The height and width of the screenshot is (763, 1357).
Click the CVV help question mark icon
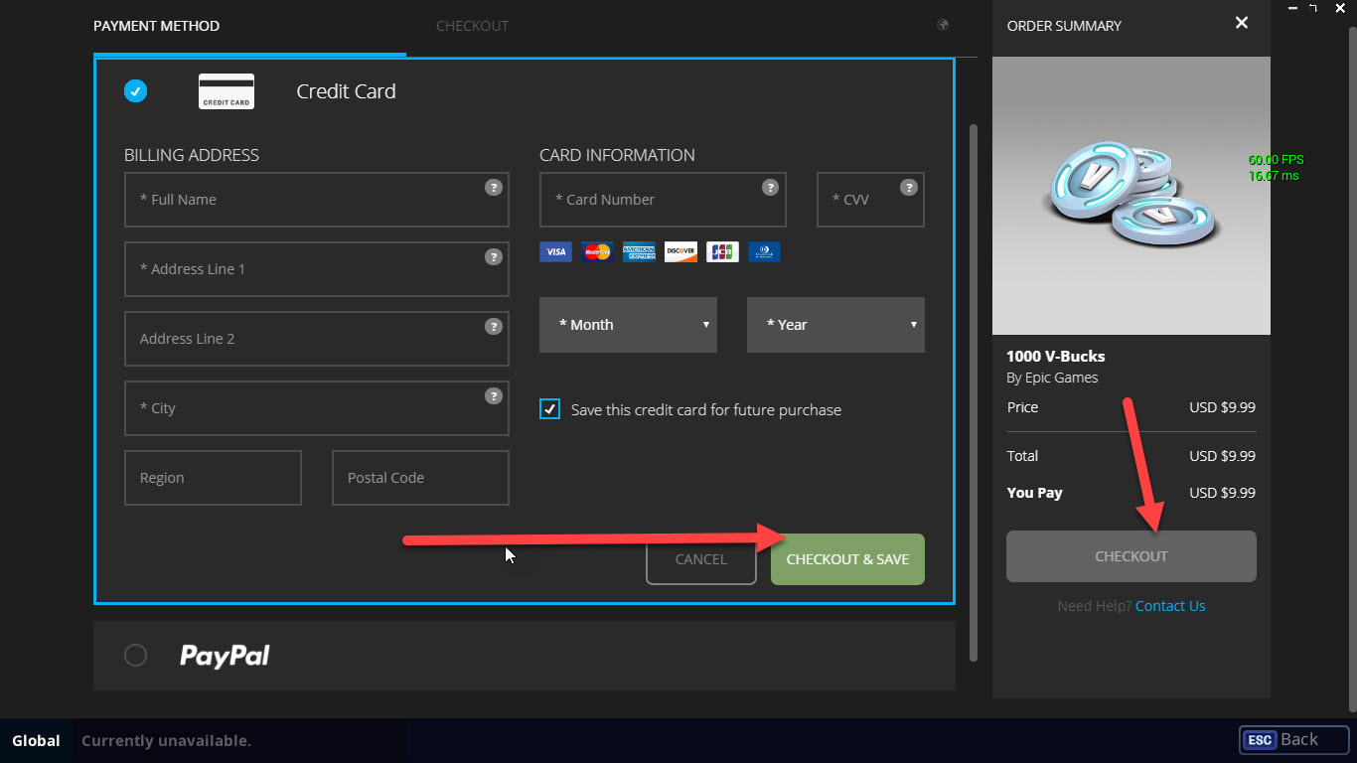coord(908,187)
